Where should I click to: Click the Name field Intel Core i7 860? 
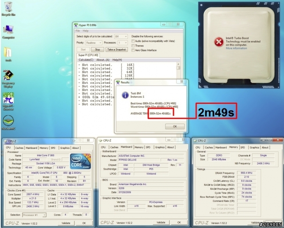(x=45, y=155)
